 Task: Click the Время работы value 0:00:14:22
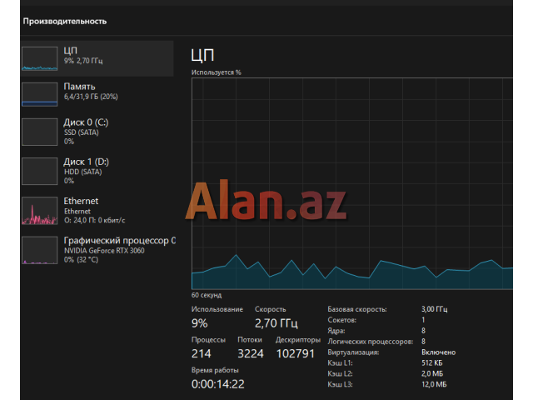[x=218, y=383]
